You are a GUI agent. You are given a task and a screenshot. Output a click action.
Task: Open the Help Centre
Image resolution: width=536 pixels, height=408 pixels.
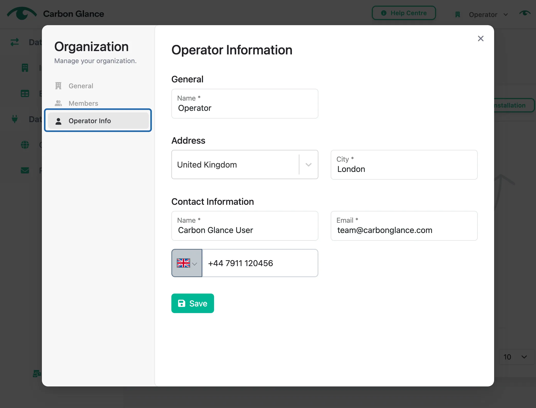point(404,13)
